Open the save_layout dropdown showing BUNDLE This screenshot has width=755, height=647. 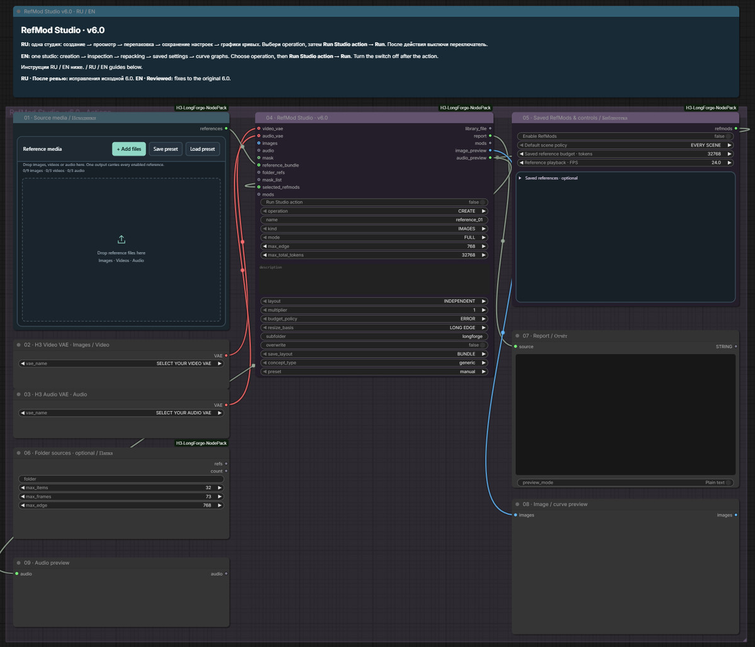[x=374, y=354]
